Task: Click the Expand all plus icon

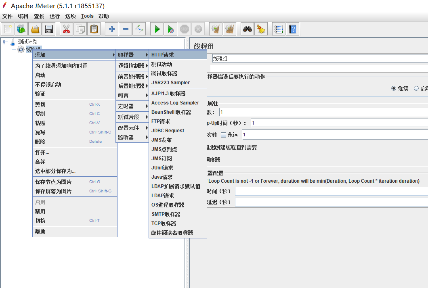Action: pos(111,29)
